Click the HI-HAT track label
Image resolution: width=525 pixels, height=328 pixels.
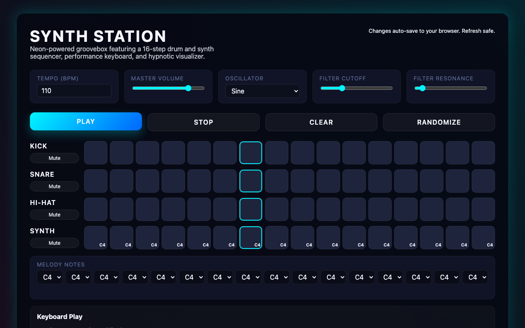(43, 203)
